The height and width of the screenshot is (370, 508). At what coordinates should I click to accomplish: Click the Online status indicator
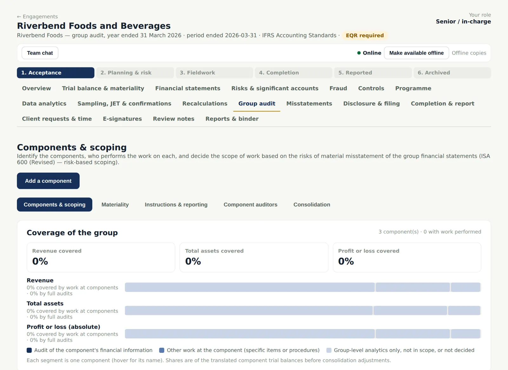369,53
